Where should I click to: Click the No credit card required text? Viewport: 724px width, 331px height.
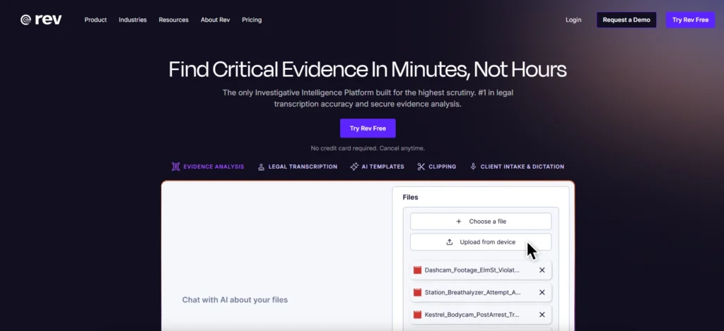(368, 148)
